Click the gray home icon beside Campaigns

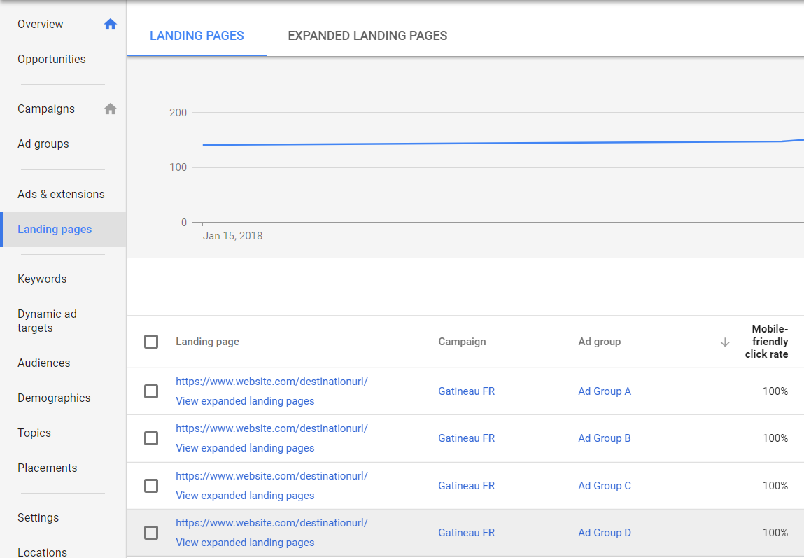pos(111,109)
